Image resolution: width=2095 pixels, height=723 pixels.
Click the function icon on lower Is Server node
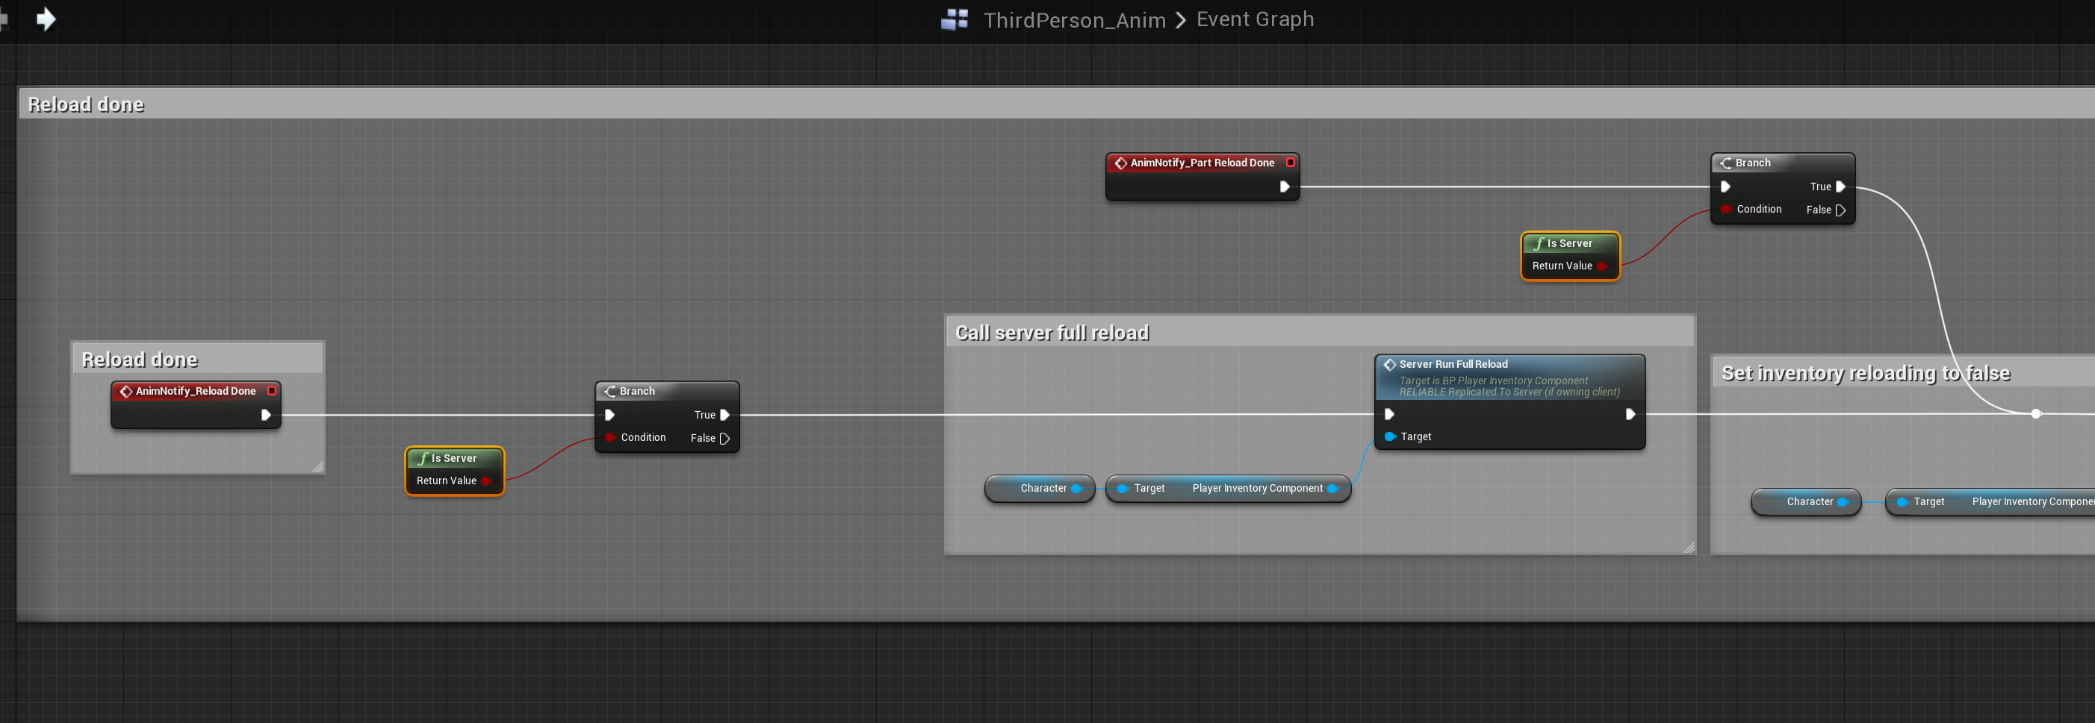pyautogui.click(x=423, y=458)
